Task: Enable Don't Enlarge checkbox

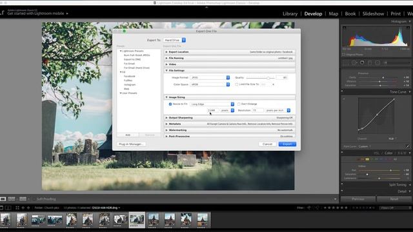Action: (239, 104)
